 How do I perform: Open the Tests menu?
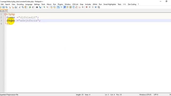119,4
